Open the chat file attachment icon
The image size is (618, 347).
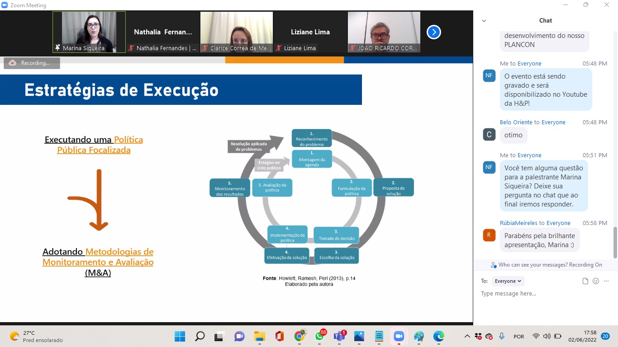tap(585, 281)
